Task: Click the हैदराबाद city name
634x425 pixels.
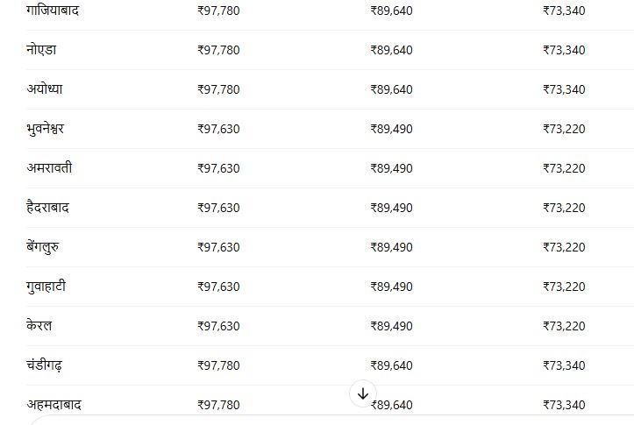Action: click(x=47, y=208)
